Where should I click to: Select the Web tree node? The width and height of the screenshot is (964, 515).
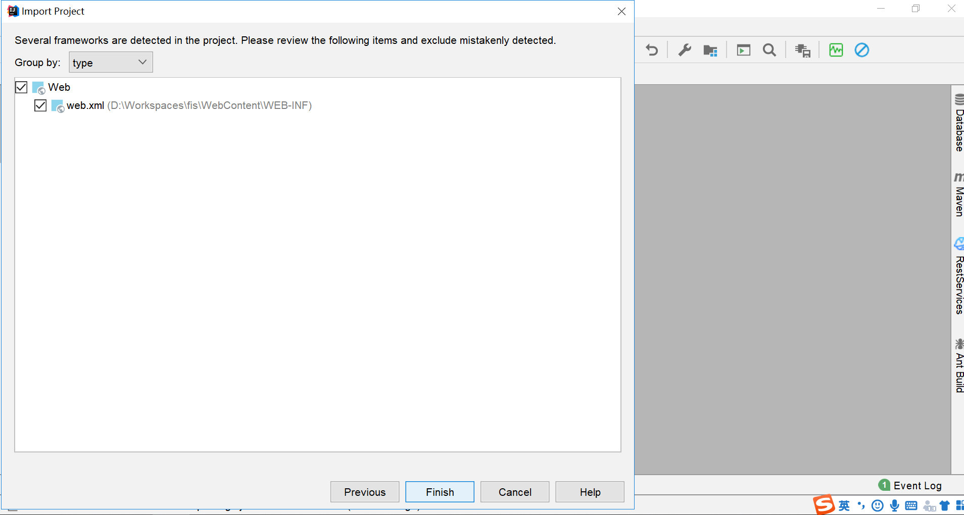[x=59, y=87]
